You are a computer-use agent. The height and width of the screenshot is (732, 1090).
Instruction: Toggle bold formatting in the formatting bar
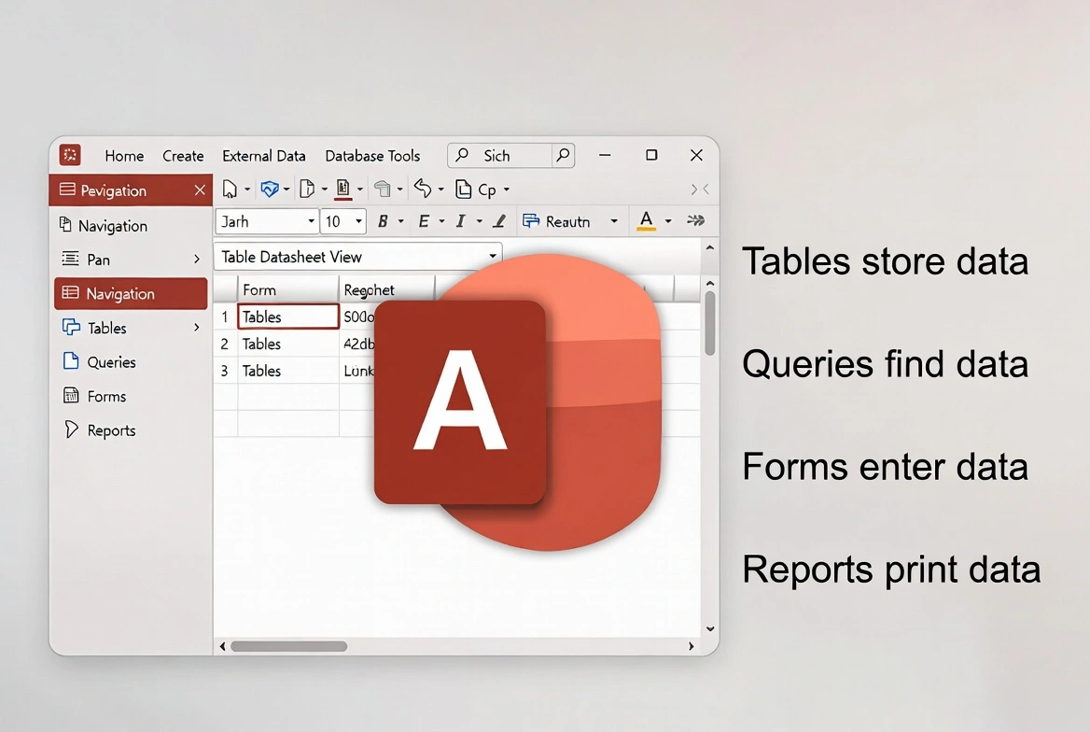pos(384,221)
